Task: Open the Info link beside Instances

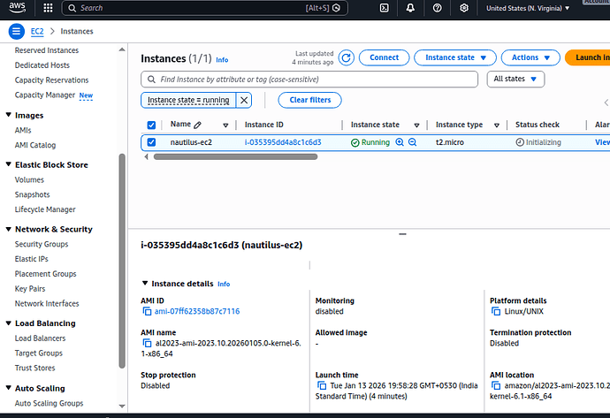Action: tap(222, 60)
